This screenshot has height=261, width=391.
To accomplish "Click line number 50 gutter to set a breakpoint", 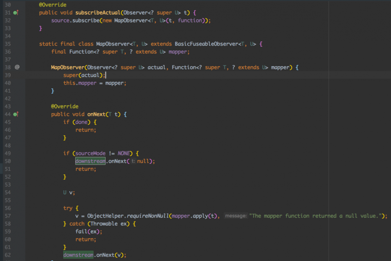I will tap(8, 161).
